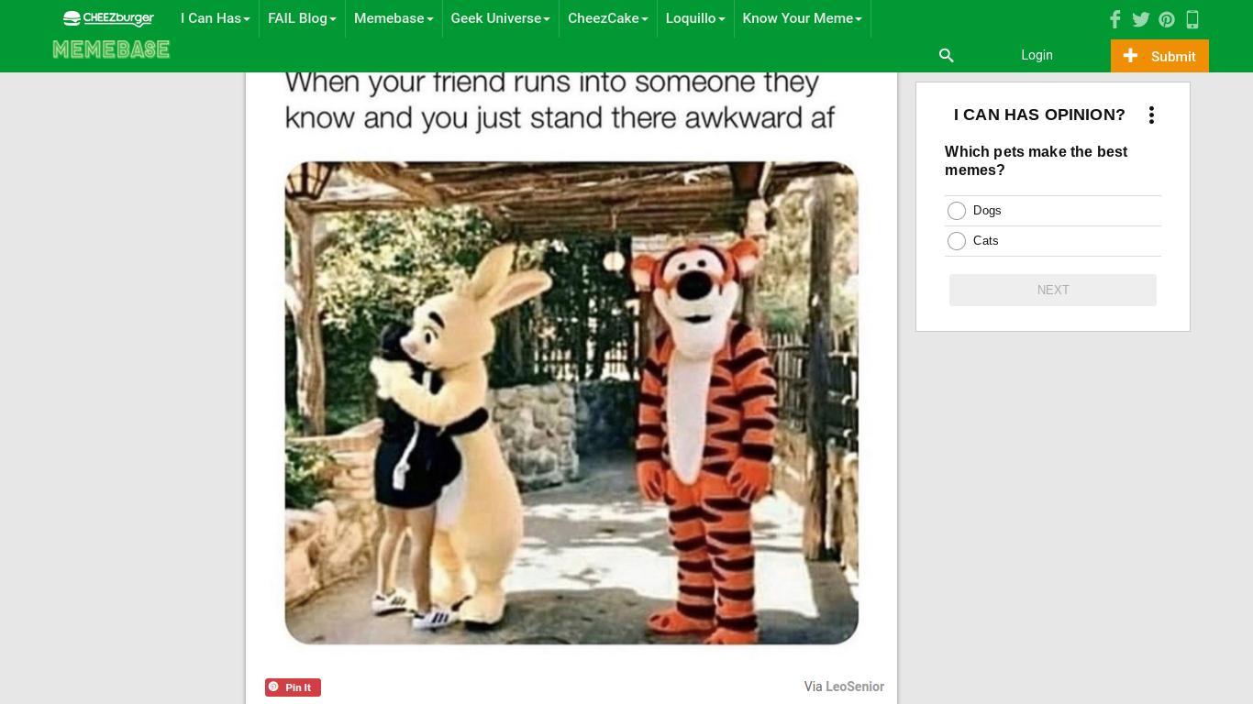Click the Memebase logo
Viewport: 1253px width, 704px height.
(111, 49)
